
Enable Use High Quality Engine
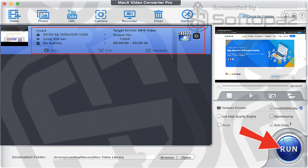pos(219,116)
